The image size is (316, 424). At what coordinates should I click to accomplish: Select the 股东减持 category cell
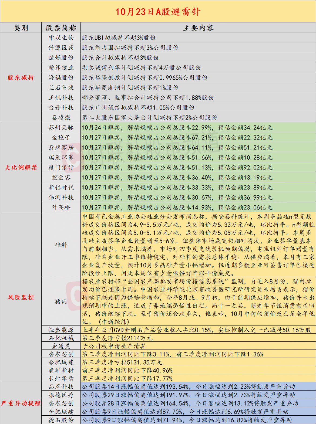21,78
